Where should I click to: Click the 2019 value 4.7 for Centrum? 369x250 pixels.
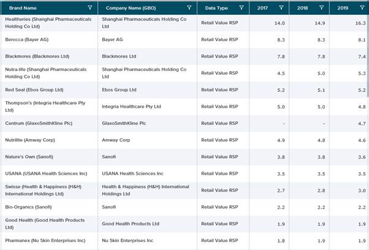[362, 124]
